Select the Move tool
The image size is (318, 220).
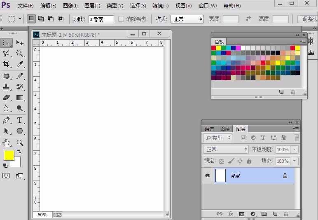pyautogui.click(x=20, y=42)
